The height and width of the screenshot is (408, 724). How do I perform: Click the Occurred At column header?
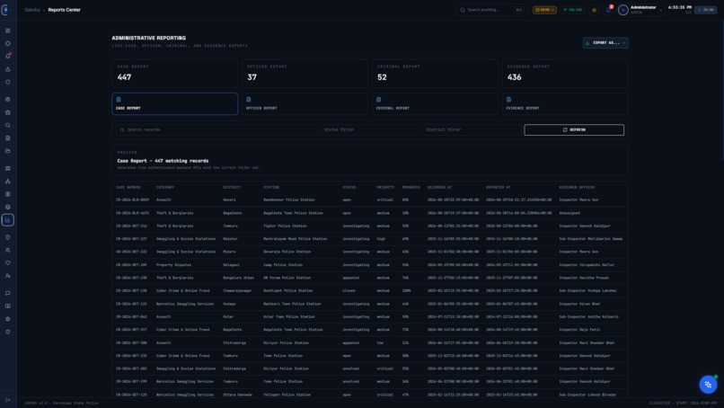[x=439, y=187]
